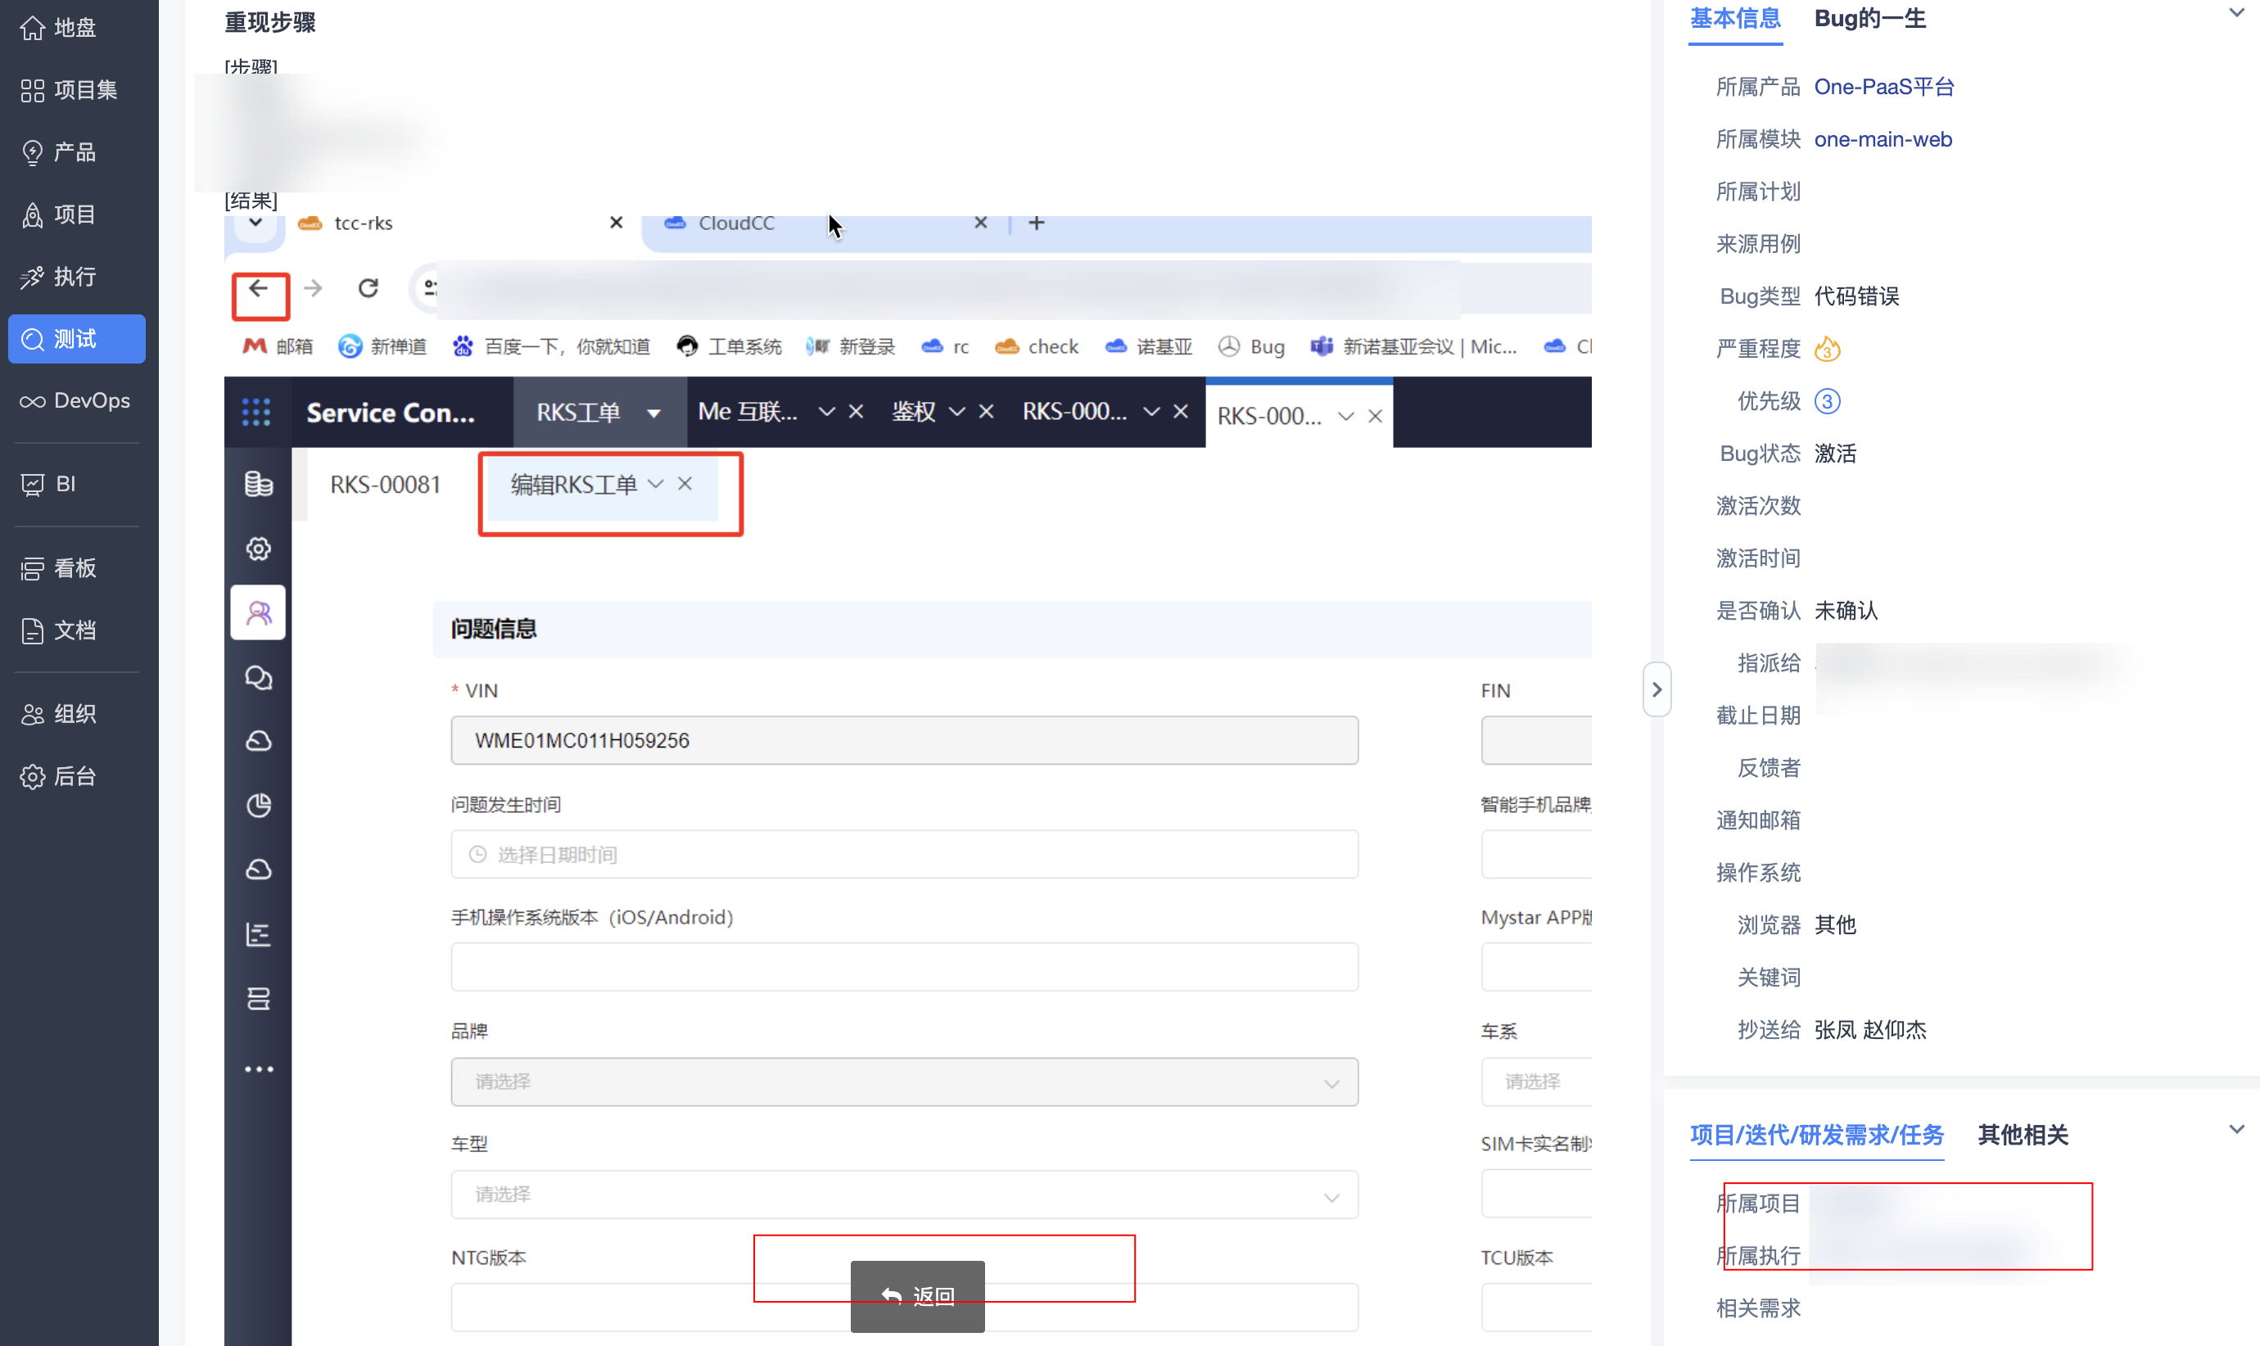
Task: Select the 测试 test sidebar item
Action: 76,339
